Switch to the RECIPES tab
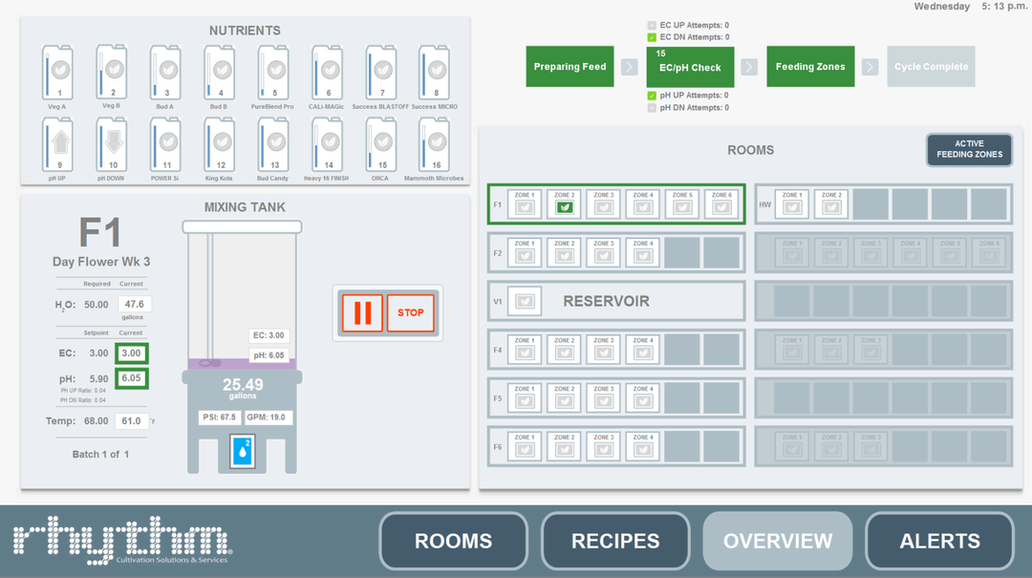Viewport: 1032px width, 578px height. point(614,541)
